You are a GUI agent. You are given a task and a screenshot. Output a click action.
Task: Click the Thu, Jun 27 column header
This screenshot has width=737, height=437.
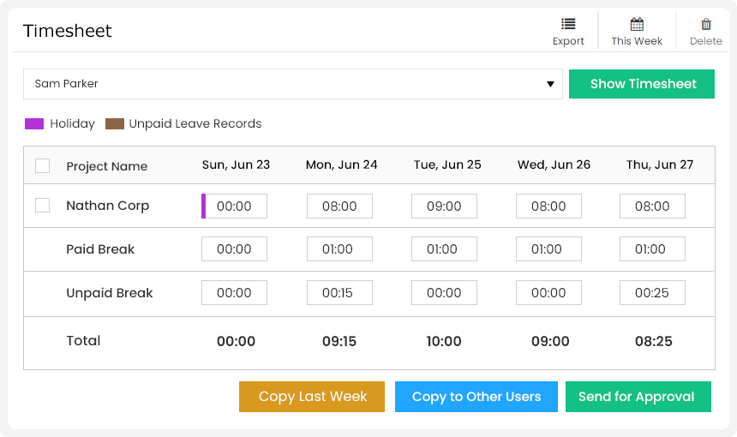click(x=660, y=165)
